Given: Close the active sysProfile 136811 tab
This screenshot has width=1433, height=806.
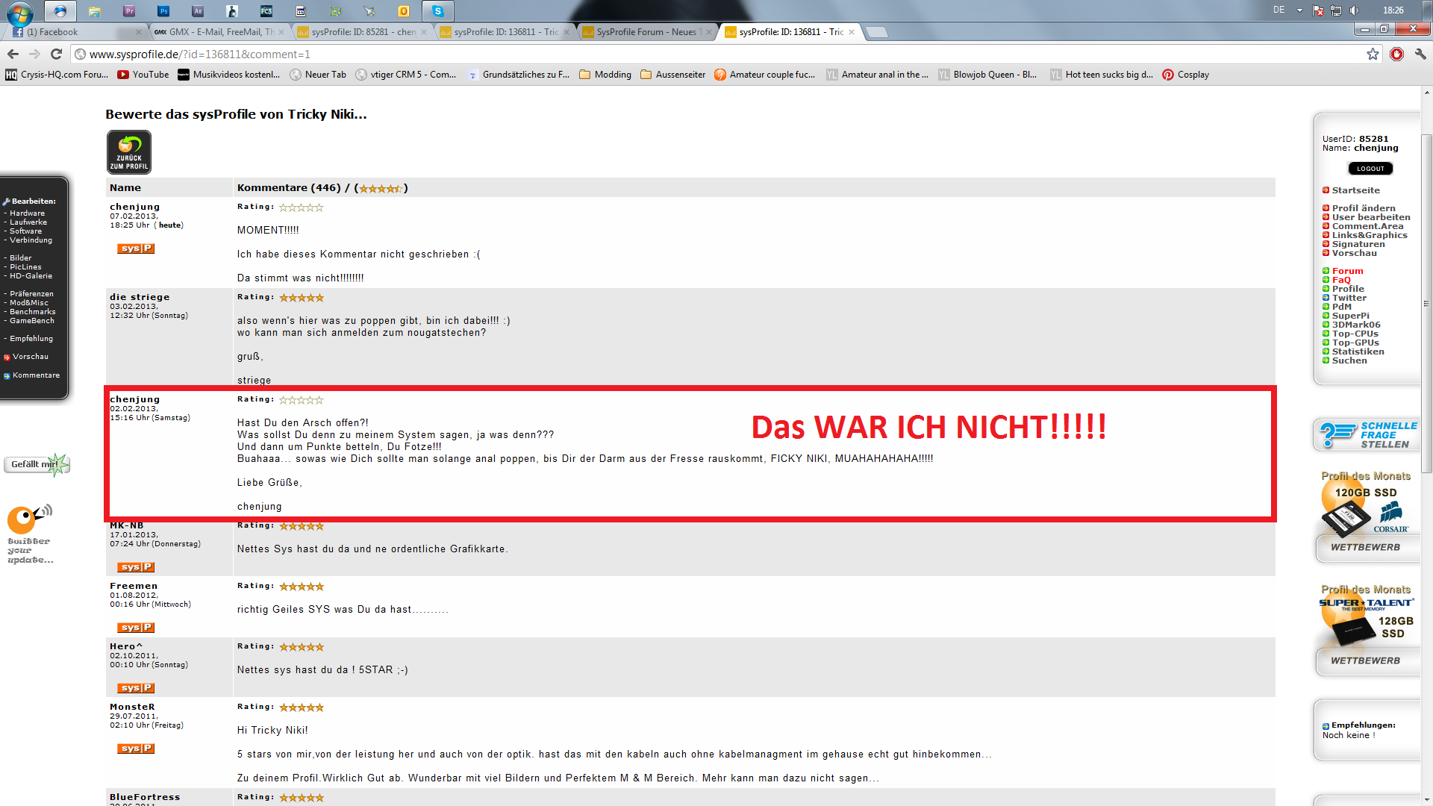Looking at the screenshot, I should [x=852, y=32].
